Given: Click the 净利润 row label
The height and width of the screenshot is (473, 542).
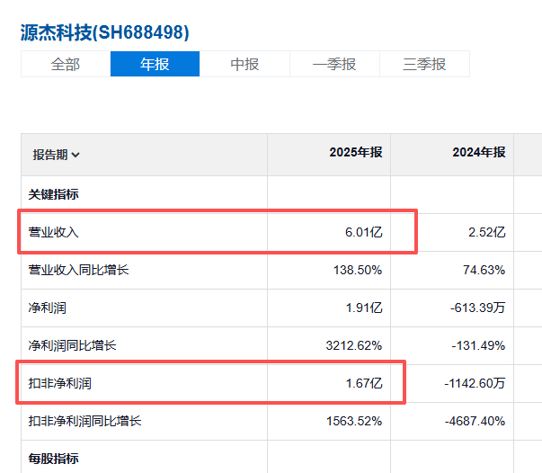Looking at the screenshot, I should point(48,308).
